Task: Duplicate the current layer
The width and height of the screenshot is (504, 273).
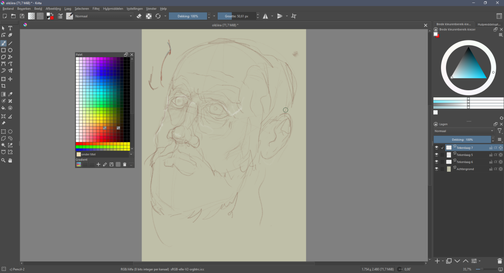Action: click(449, 261)
